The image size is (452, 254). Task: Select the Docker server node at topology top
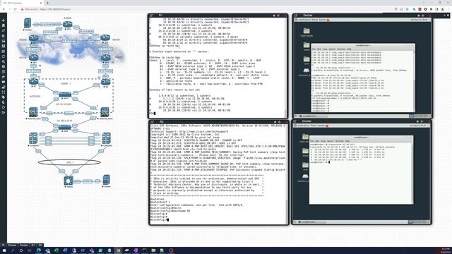[x=28, y=23]
